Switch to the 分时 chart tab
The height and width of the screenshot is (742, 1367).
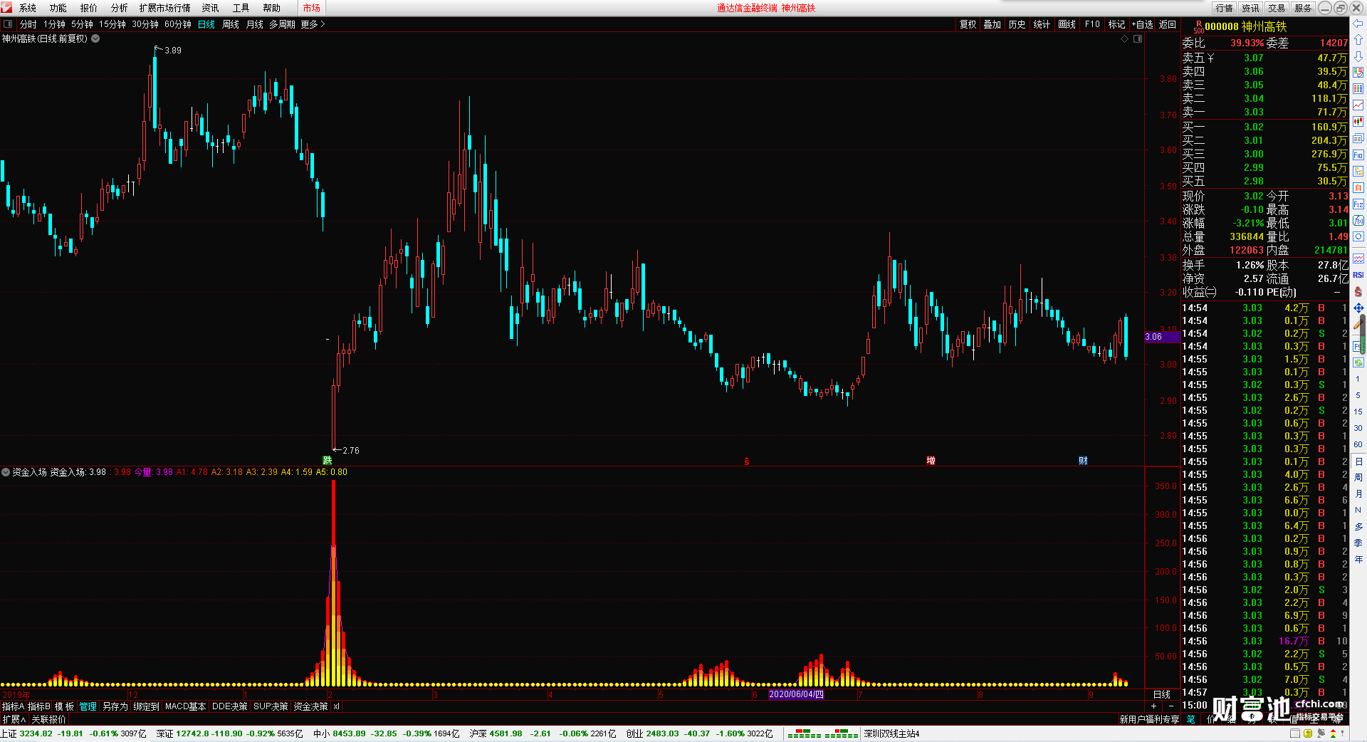point(28,24)
